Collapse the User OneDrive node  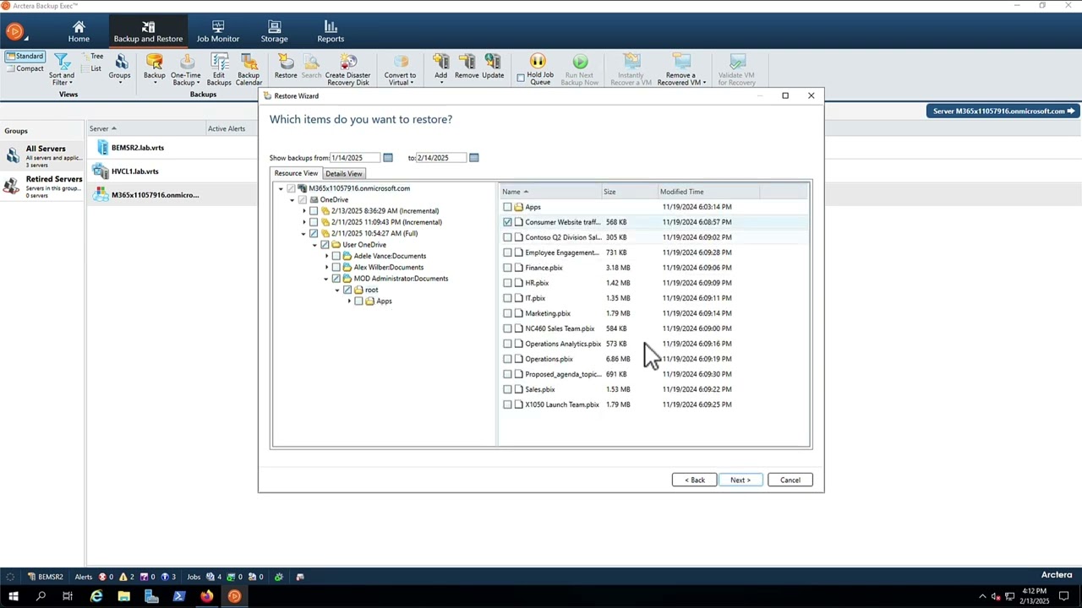pyautogui.click(x=314, y=245)
